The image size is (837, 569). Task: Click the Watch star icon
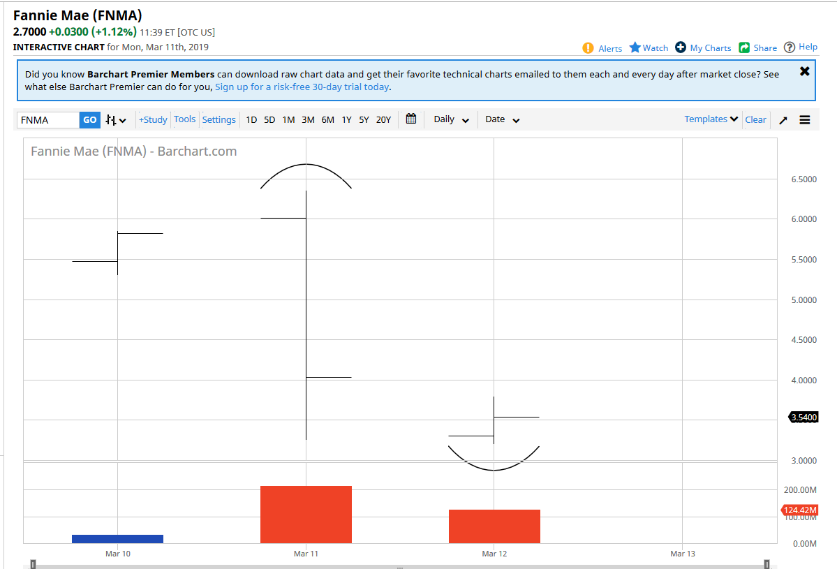point(635,47)
